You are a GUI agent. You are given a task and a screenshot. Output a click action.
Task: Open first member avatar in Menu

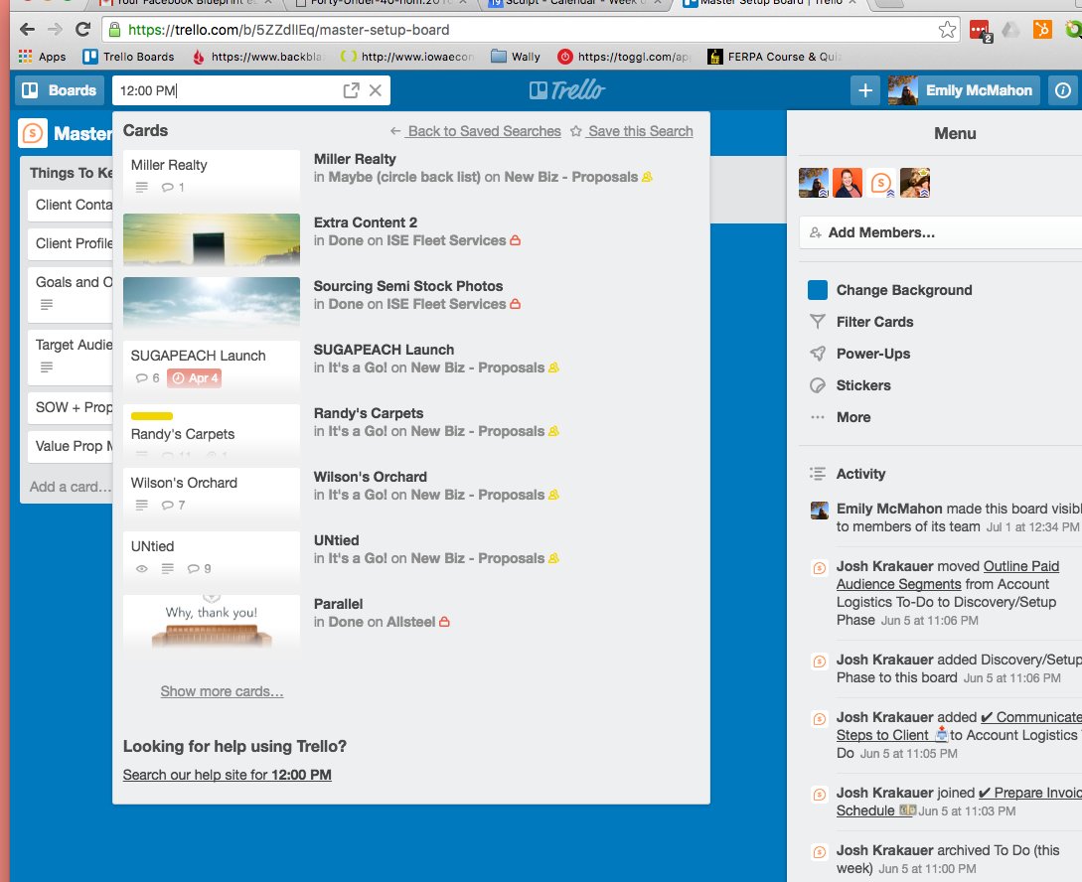tap(814, 183)
